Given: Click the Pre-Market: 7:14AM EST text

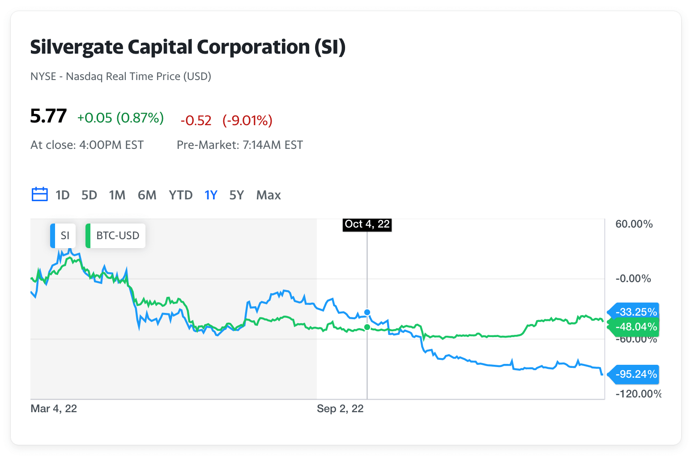Looking at the screenshot, I should click(x=240, y=145).
